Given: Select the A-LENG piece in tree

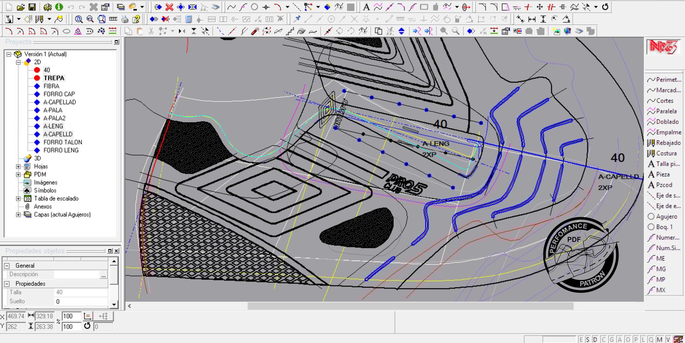Looking at the screenshot, I should (x=53, y=126).
